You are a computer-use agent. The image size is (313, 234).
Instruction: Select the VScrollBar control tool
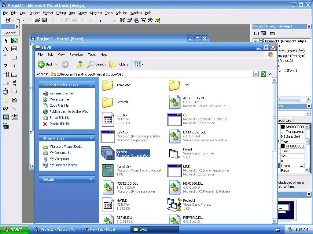click(x=14, y=83)
